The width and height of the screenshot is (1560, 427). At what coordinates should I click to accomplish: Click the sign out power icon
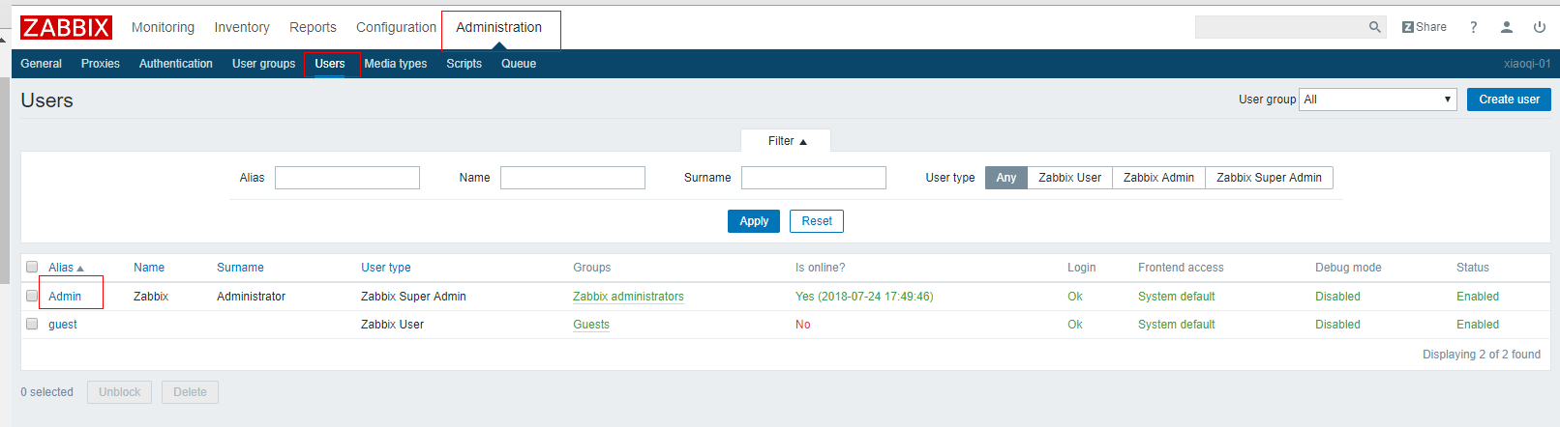(1539, 27)
